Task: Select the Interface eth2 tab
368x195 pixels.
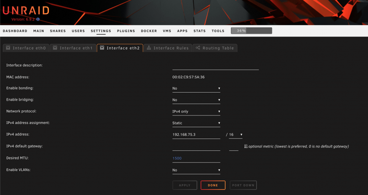Action: point(120,48)
